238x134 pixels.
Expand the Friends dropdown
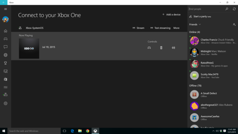tap(195, 25)
